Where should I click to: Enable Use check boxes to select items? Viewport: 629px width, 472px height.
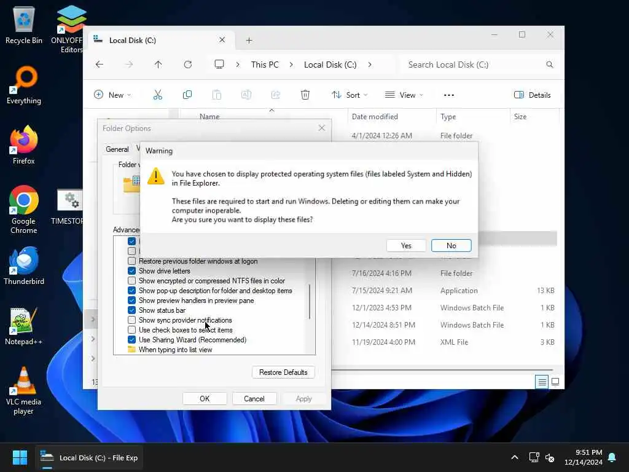pyautogui.click(x=131, y=330)
